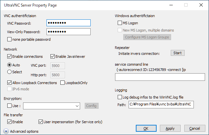
Task: Click the encryption Config button
Action: [91, 106]
